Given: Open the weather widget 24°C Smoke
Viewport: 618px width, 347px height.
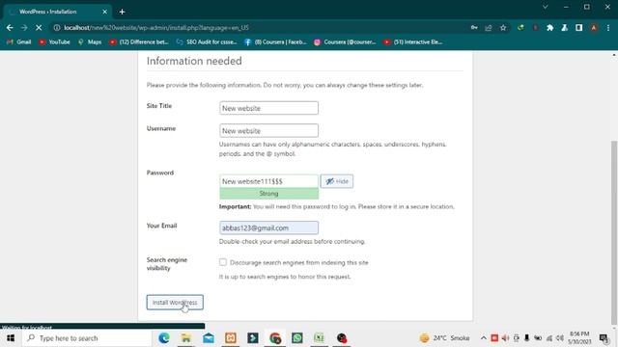Looking at the screenshot, I should coord(444,338).
